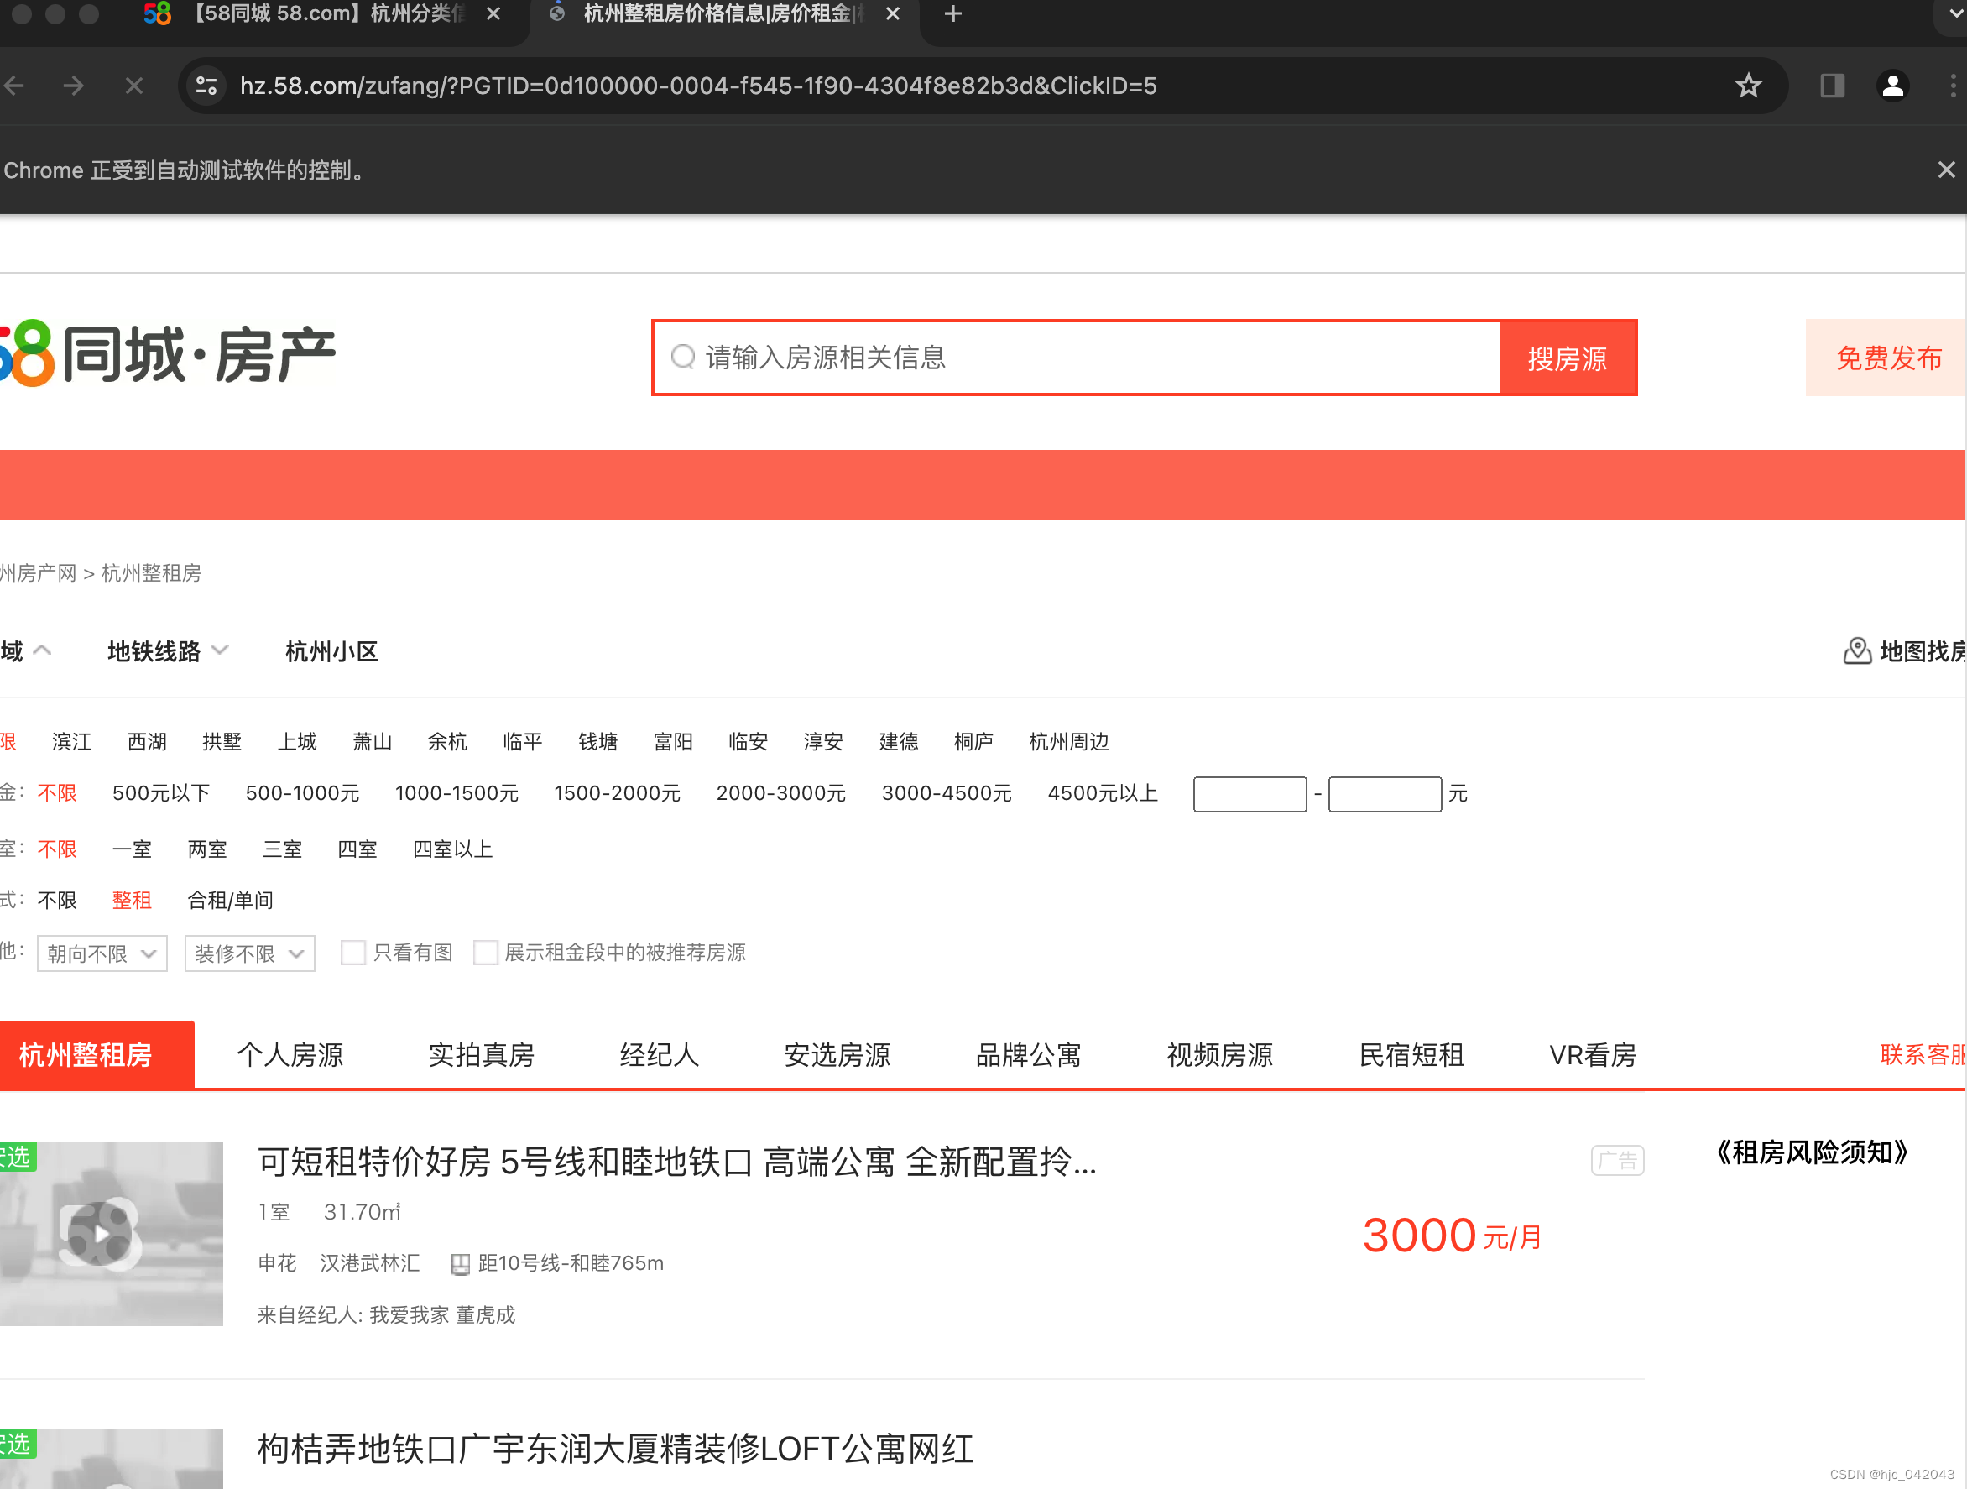The width and height of the screenshot is (1967, 1489).
Task: Select 500元以下 price range
Action: pos(161,792)
